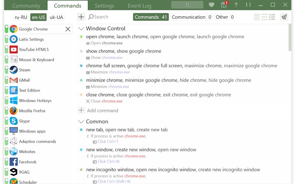
Task: Toggle the Windows Hotkeys collection switch
Action: pyautogui.click(x=6, y=100)
